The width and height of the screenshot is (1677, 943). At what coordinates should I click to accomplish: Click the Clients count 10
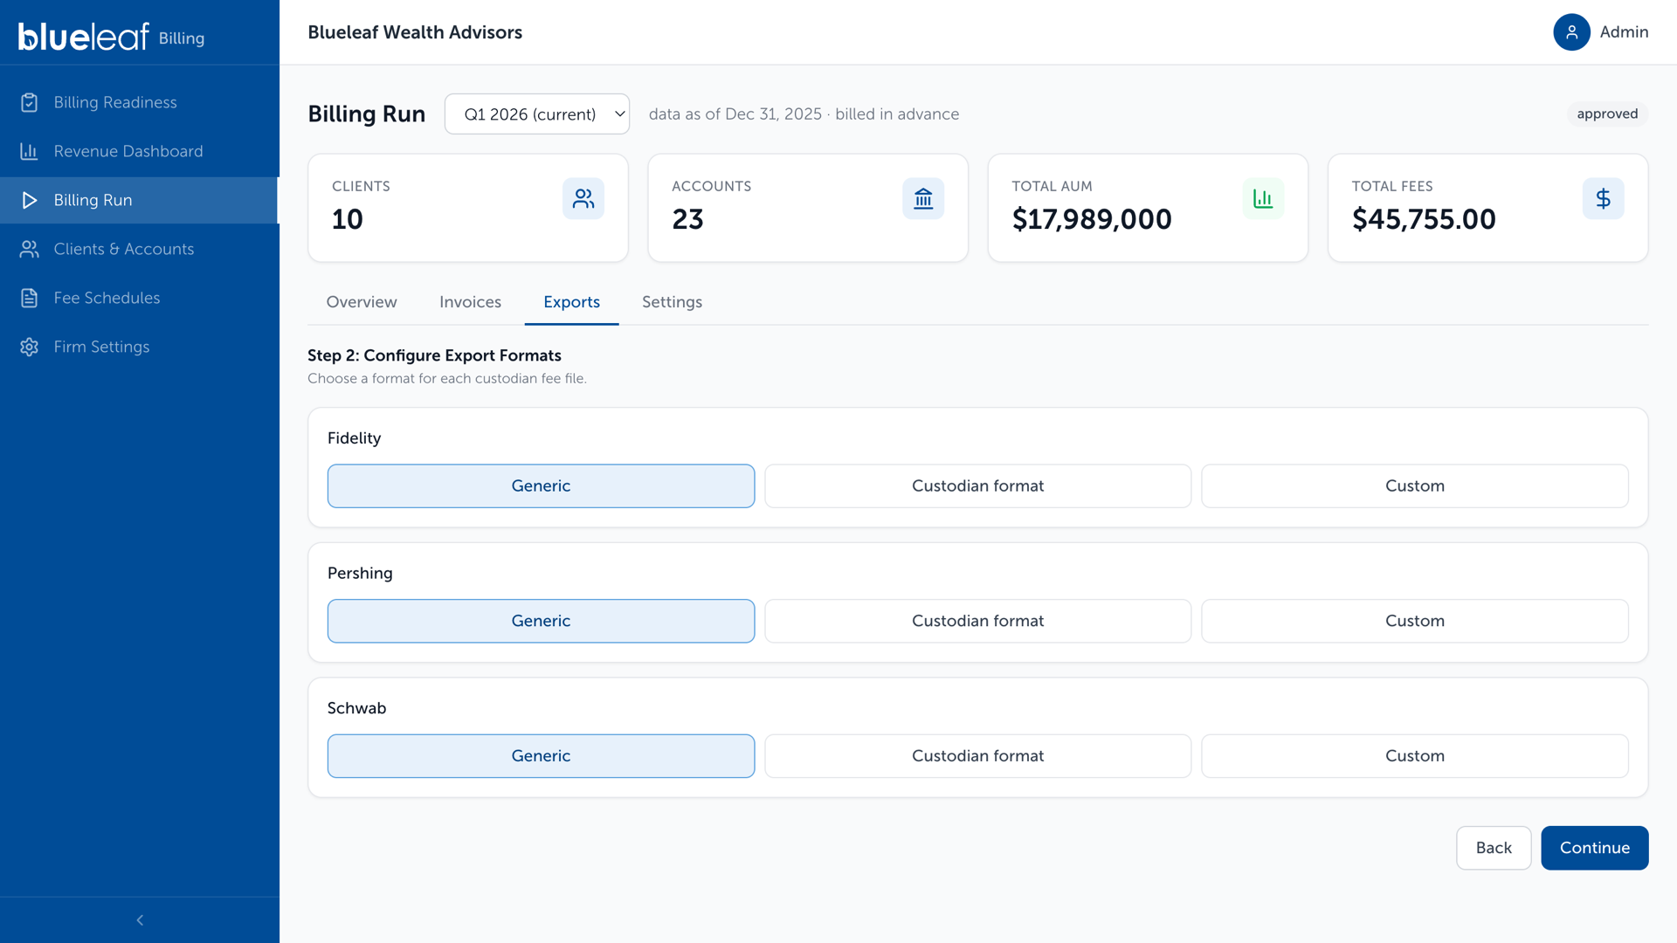347,219
